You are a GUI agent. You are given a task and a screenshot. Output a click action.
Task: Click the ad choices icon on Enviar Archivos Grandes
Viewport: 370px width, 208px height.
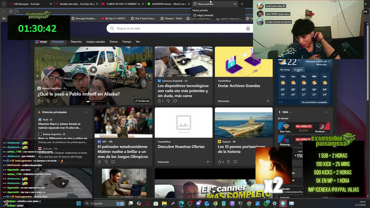pos(268,101)
